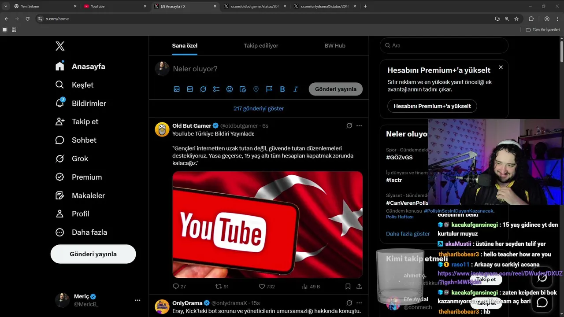Open Old But Gamer profile avatar
The width and height of the screenshot is (564, 317).
[162, 129]
